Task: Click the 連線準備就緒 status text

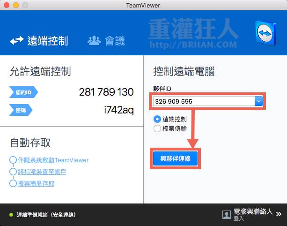Action: [x=46, y=215]
